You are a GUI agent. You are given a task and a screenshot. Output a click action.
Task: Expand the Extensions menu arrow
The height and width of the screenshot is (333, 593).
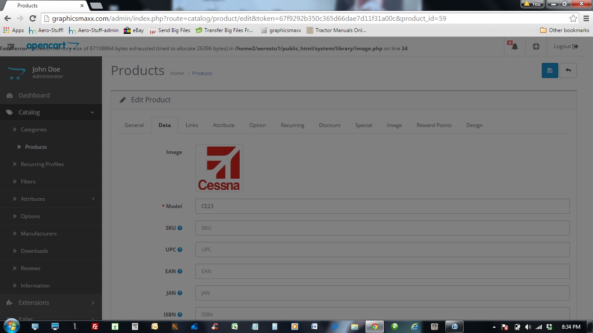93,303
